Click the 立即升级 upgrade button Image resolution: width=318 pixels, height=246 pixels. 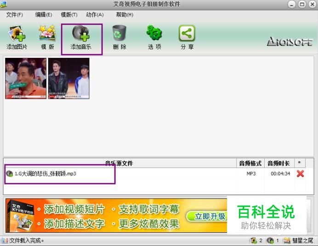207,217
